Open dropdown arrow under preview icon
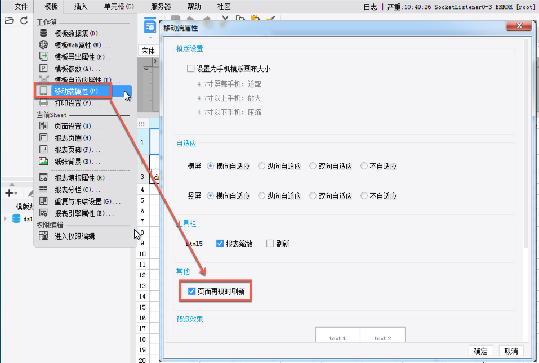 tap(150, 38)
